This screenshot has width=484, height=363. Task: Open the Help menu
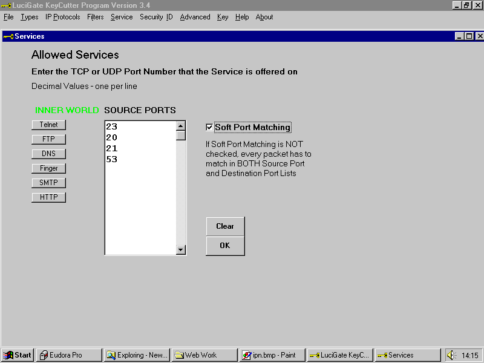pyautogui.click(x=242, y=17)
